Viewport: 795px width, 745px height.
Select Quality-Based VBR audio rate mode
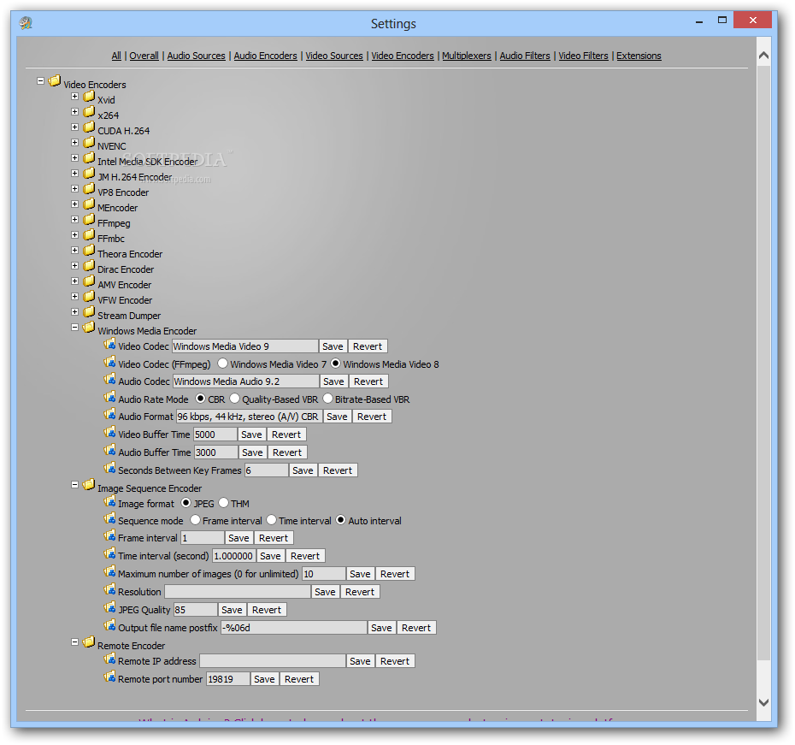(x=234, y=398)
